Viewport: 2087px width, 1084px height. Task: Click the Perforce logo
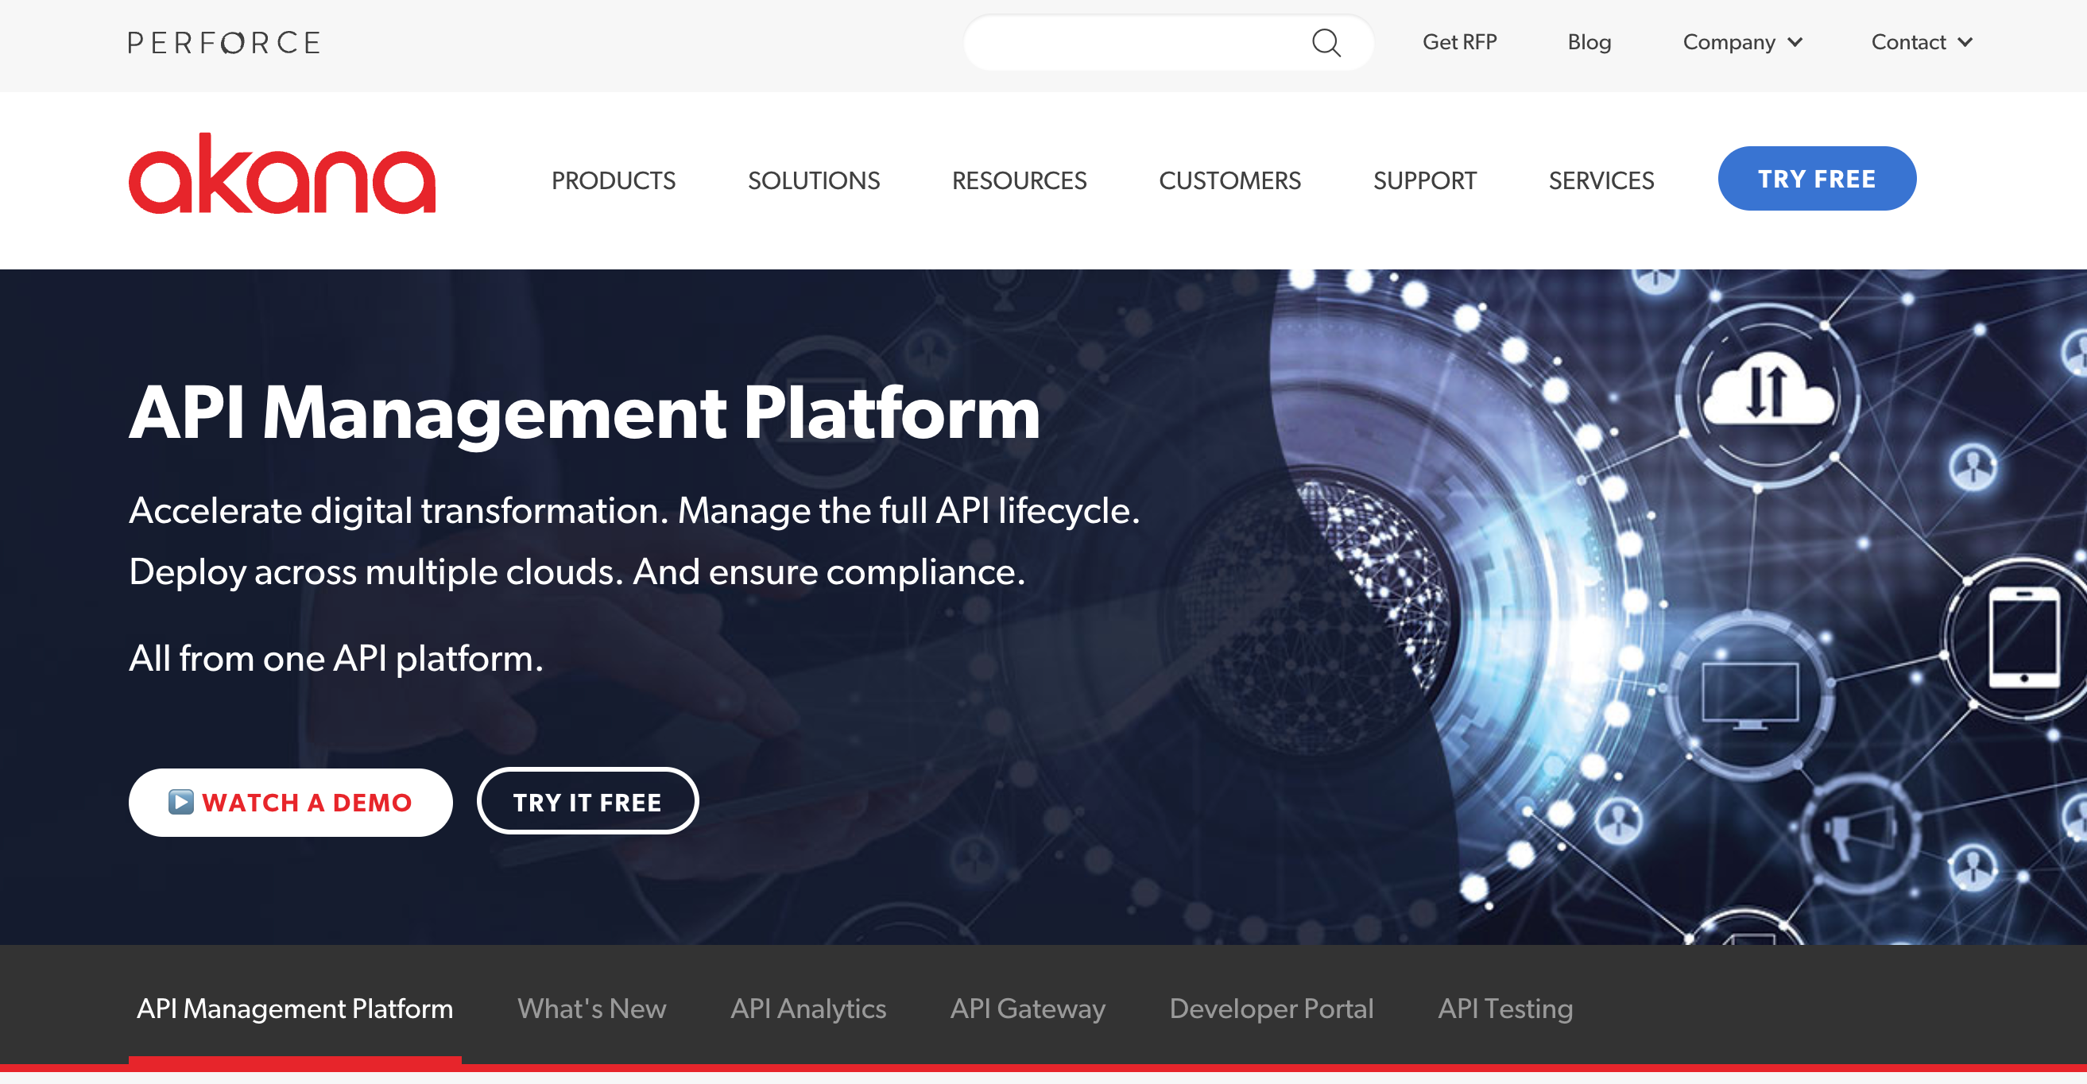223,43
